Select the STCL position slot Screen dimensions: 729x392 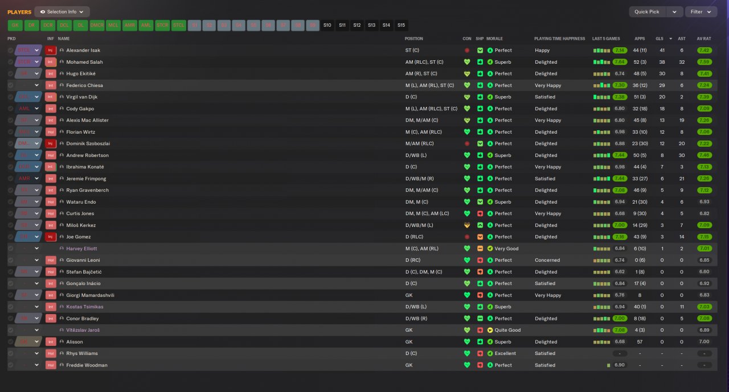[179, 25]
